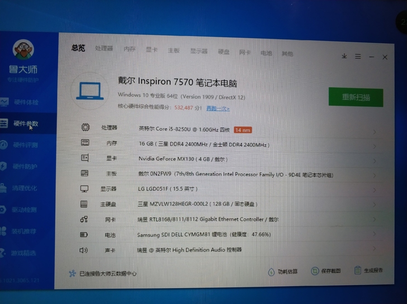This screenshot has width=407, height=304.
Task: Click the 鲁大师 avatar logo
Action: [x=23, y=50]
